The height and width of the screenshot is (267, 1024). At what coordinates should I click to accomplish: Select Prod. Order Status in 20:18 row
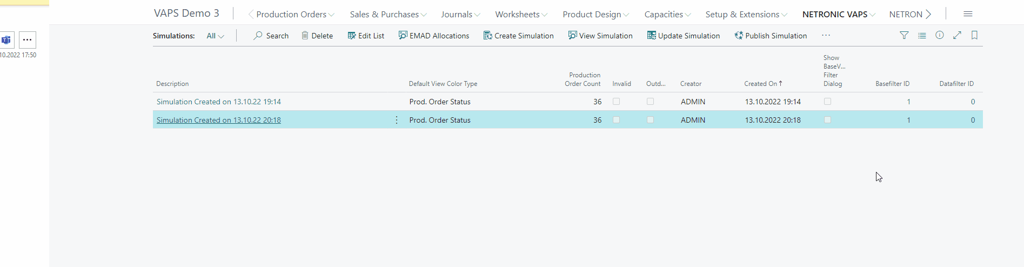click(x=440, y=120)
